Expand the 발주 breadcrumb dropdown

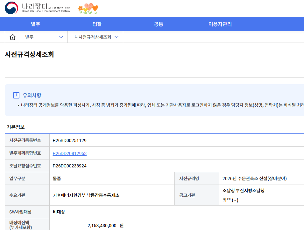[x=44, y=37]
